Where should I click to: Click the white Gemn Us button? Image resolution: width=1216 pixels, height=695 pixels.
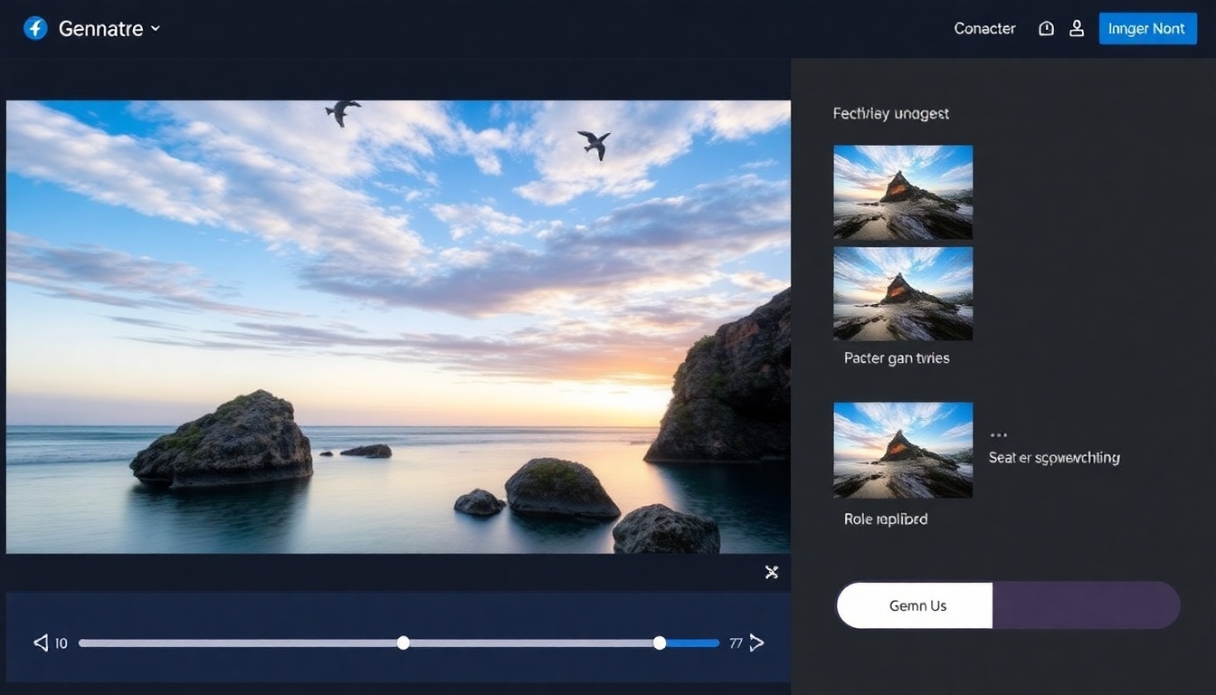coord(915,605)
